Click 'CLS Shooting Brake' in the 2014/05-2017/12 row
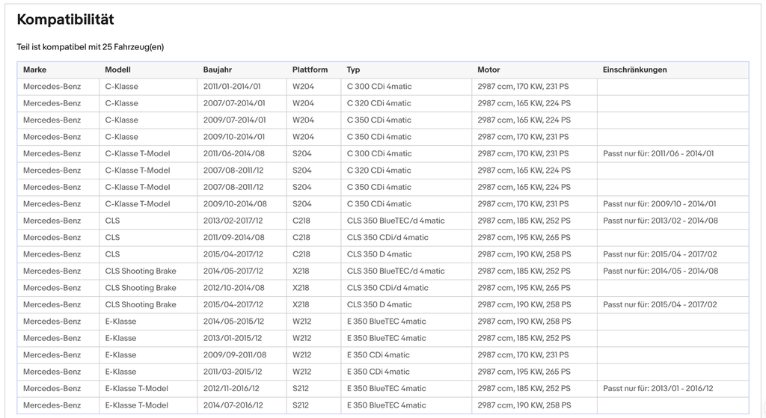766x418 pixels. point(141,271)
